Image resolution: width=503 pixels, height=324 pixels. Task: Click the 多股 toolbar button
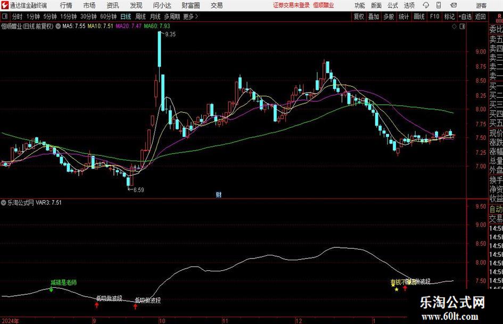pyautogui.click(x=389, y=16)
